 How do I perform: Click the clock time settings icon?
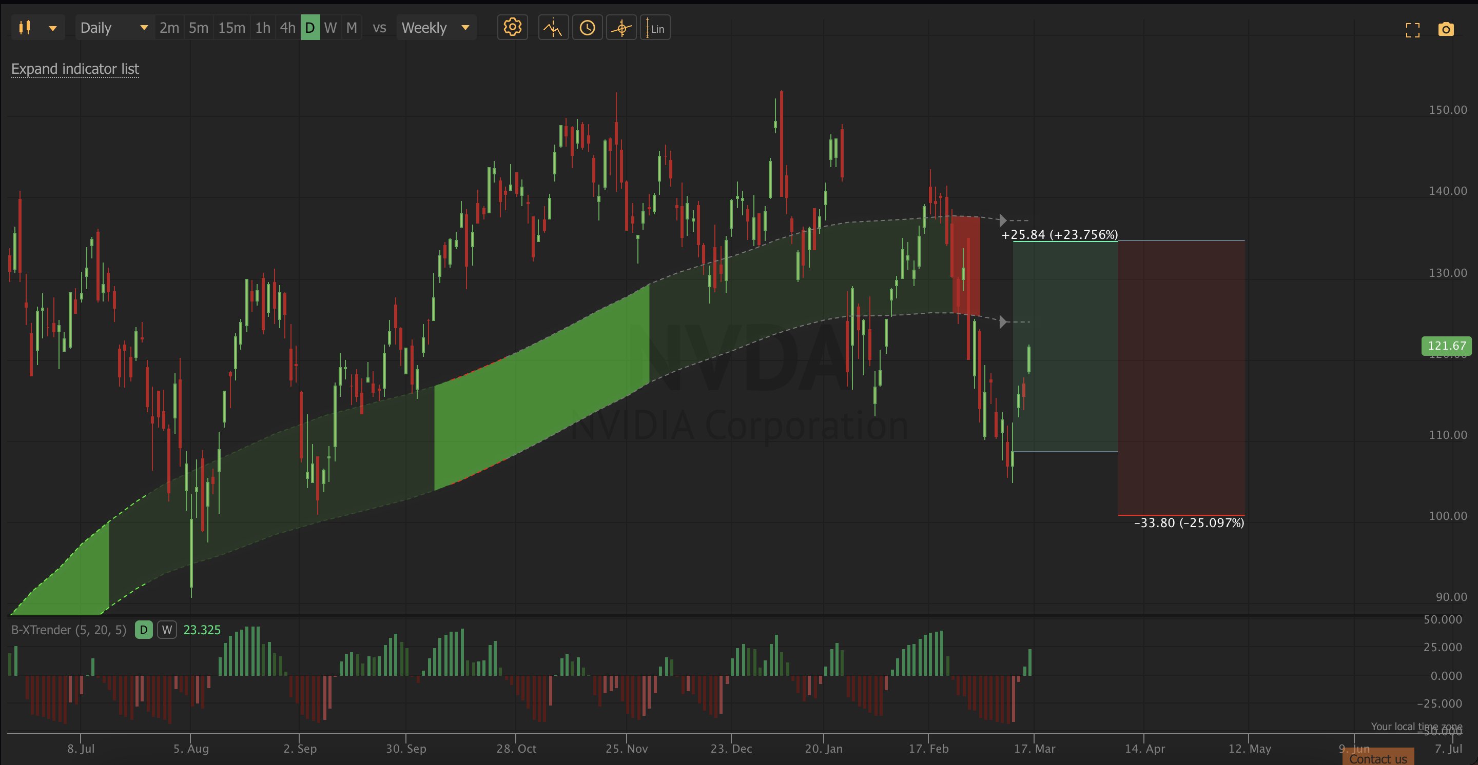coord(587,28)
